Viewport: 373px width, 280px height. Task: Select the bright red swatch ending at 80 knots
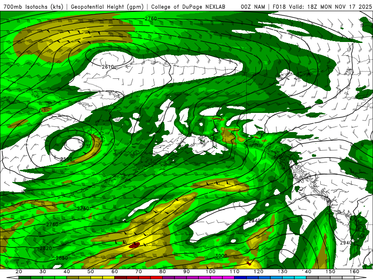[x=156, y=277]
